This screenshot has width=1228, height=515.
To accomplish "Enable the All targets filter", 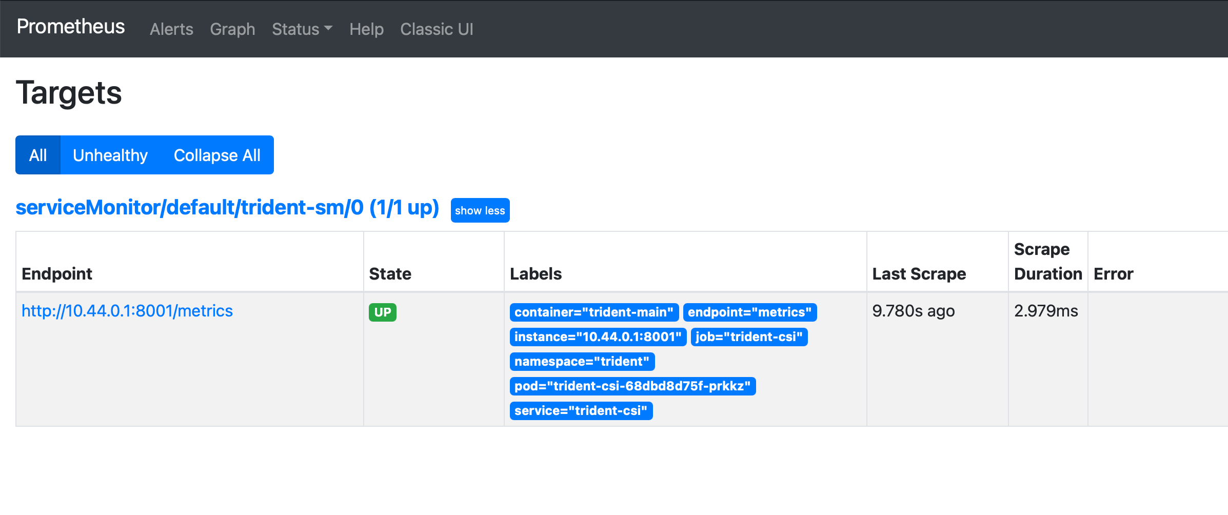I will (x=38, y=155).
